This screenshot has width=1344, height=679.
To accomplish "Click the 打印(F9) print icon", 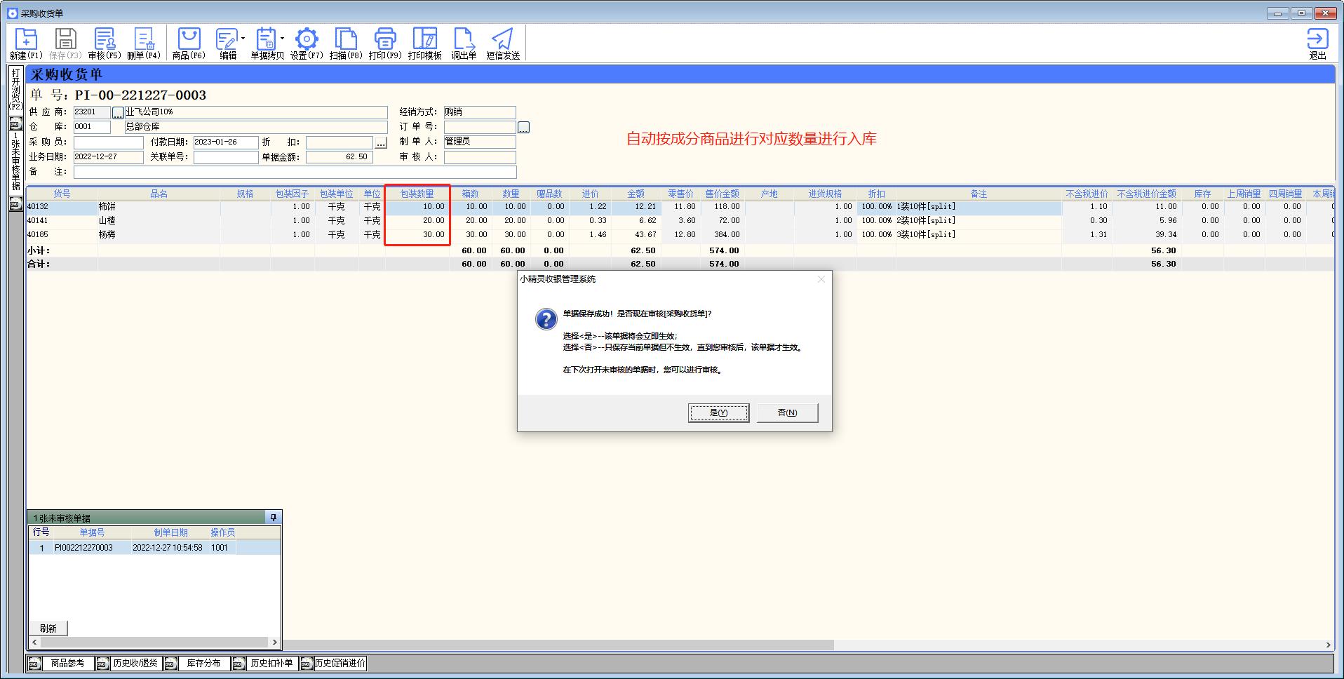I will [x=385, y=43].
